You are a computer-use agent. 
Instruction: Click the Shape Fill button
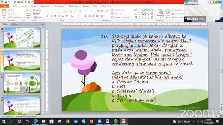178,10
